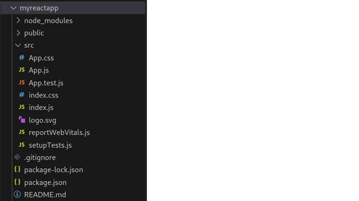Open the App.test.js file
The width and height of the screenshot is (359, 201).
46,83
